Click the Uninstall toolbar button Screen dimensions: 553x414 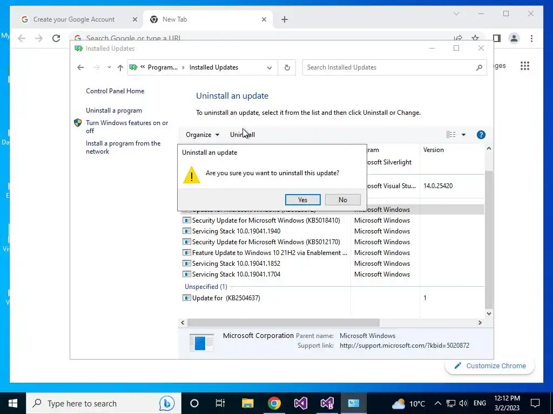point(242,134)
